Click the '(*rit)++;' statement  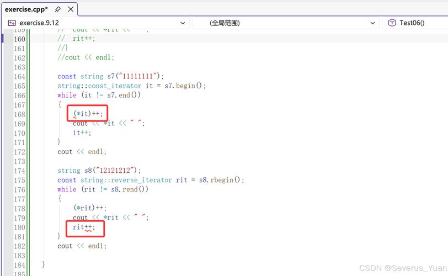pyautogui.click(x=90, y=208)
